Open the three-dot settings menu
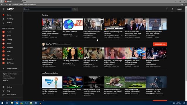The width and height of the screenshot is (187, 105). coord(172,9)
